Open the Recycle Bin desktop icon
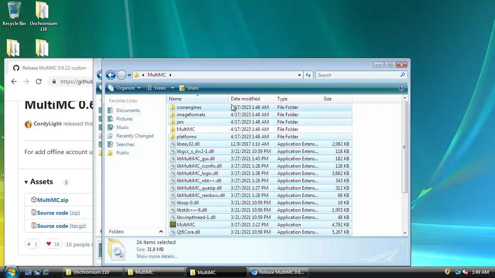The height and width of the screenshot is (278, 495). point(14,14)
